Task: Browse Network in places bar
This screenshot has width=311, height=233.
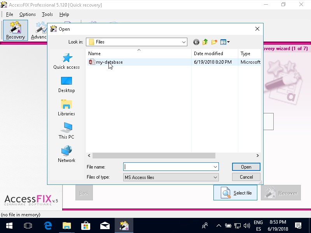Action: (x=66, y=155)
